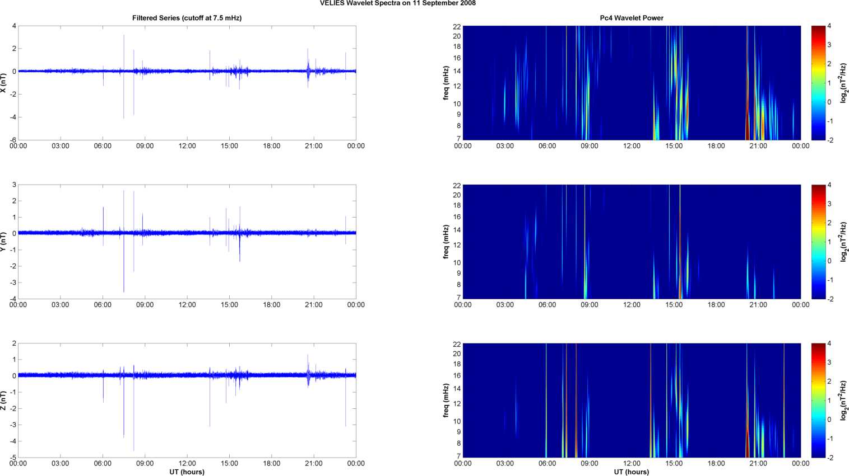
Task: Click the 'X (nT)' axis label
Action: coord(3,83)
